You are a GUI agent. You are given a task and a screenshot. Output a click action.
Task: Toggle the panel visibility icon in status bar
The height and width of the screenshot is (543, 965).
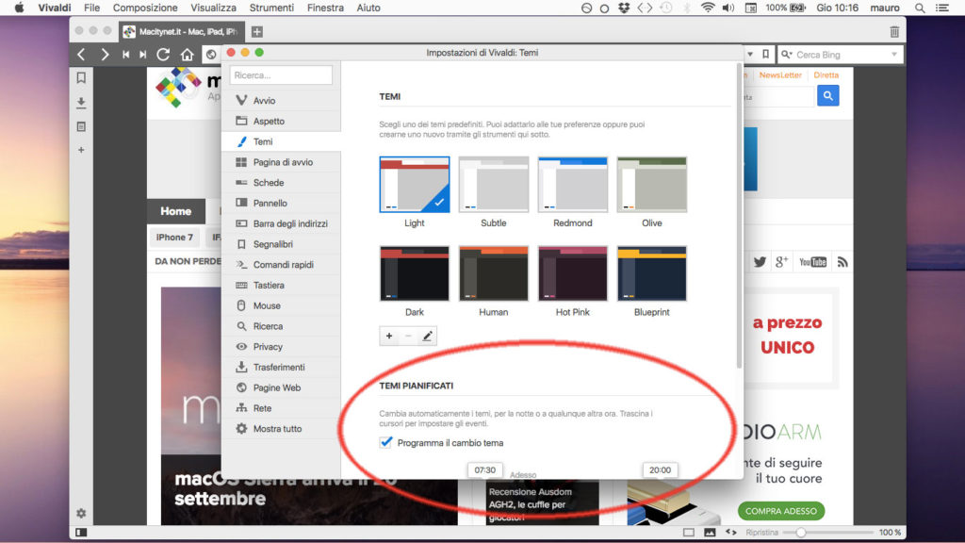click(x=81, y=532)
